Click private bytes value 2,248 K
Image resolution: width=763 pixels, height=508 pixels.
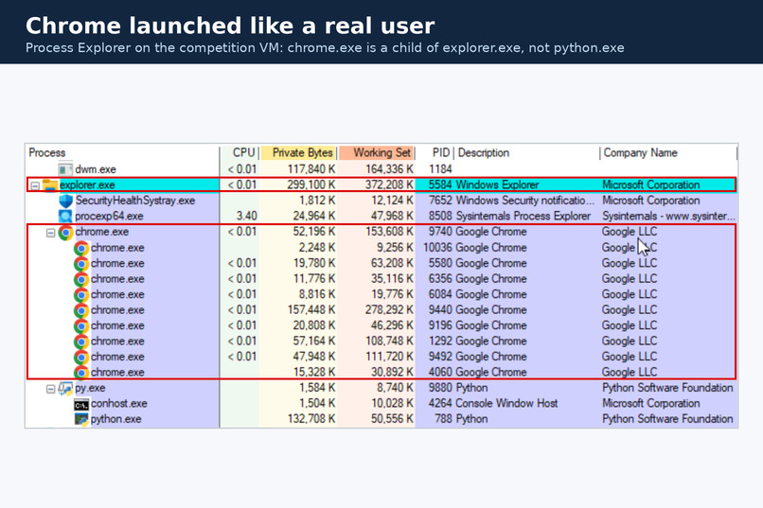click(x=317, y=248)
